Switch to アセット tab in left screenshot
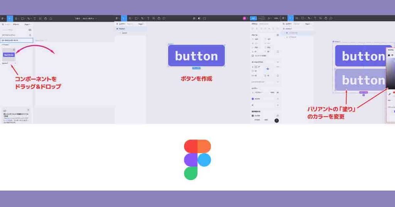 (x=16, y=24)
